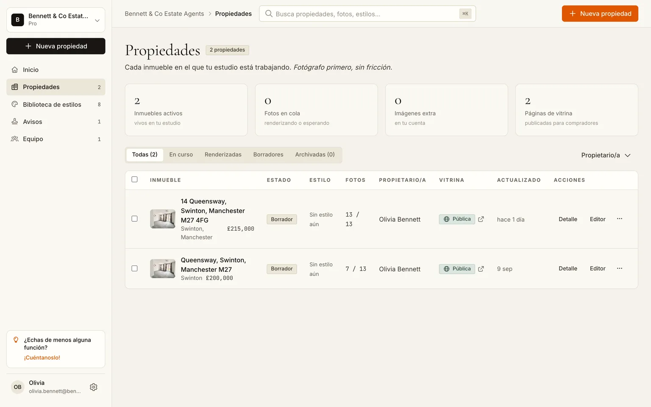Click the OB user avatar
This screenshot has width=651, height=407.
(x=17, y=387)
